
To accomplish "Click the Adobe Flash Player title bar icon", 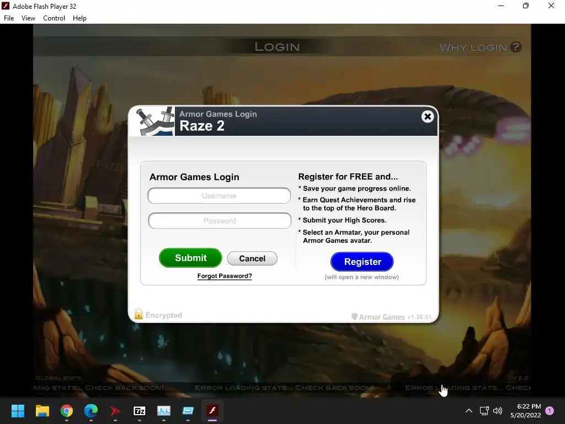I will 6,6.
